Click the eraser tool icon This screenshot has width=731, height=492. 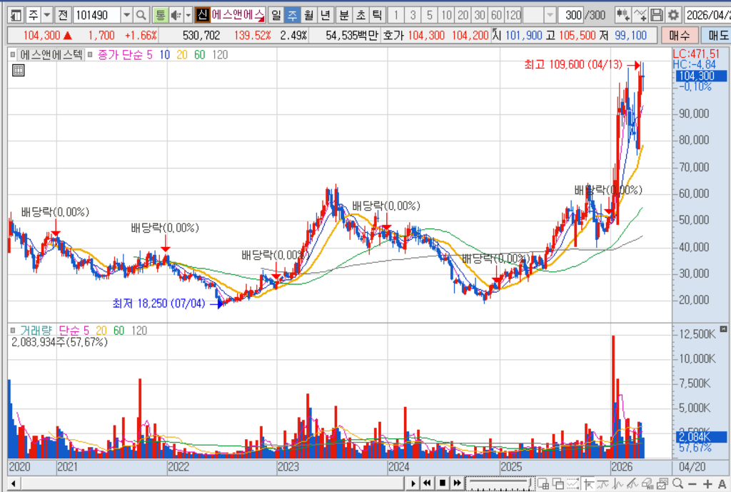pyautogui.click(x=647, y=483)
